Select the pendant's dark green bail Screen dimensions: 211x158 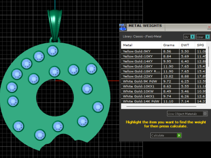(55, 25)
